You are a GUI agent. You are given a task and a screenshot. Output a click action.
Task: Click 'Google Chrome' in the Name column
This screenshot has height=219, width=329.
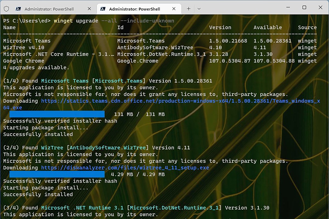24,61
